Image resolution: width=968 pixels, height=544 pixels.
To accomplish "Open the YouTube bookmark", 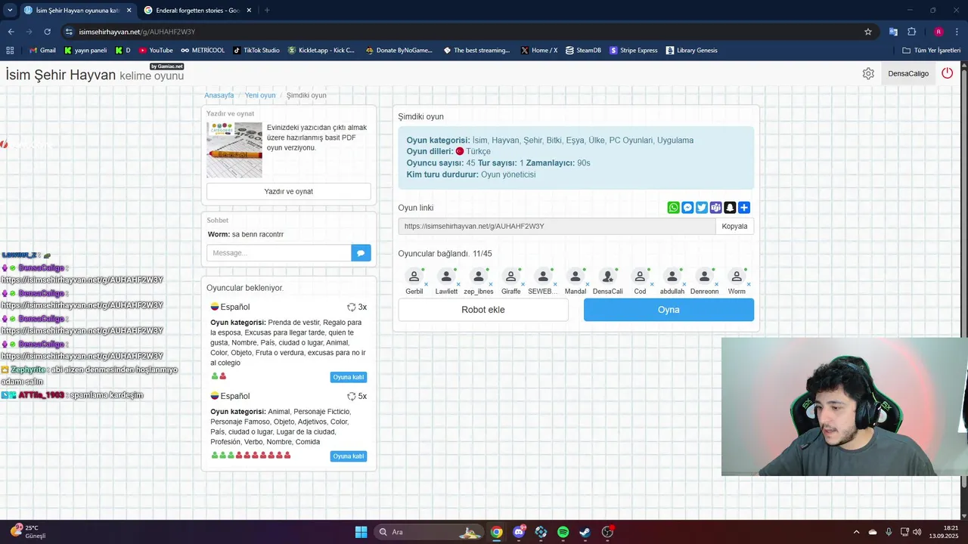I will click(x=156, y=51).
